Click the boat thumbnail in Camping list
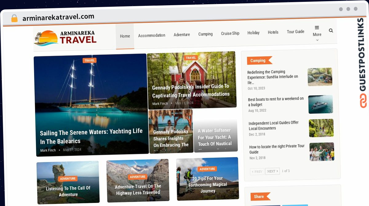369x206 pixels. click(x=321, y=104)
